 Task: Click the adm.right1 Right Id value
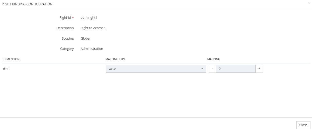tap(89, 18)
